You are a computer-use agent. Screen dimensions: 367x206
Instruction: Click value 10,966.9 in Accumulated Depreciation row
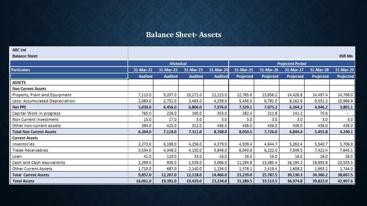click(x=345, y=101)
